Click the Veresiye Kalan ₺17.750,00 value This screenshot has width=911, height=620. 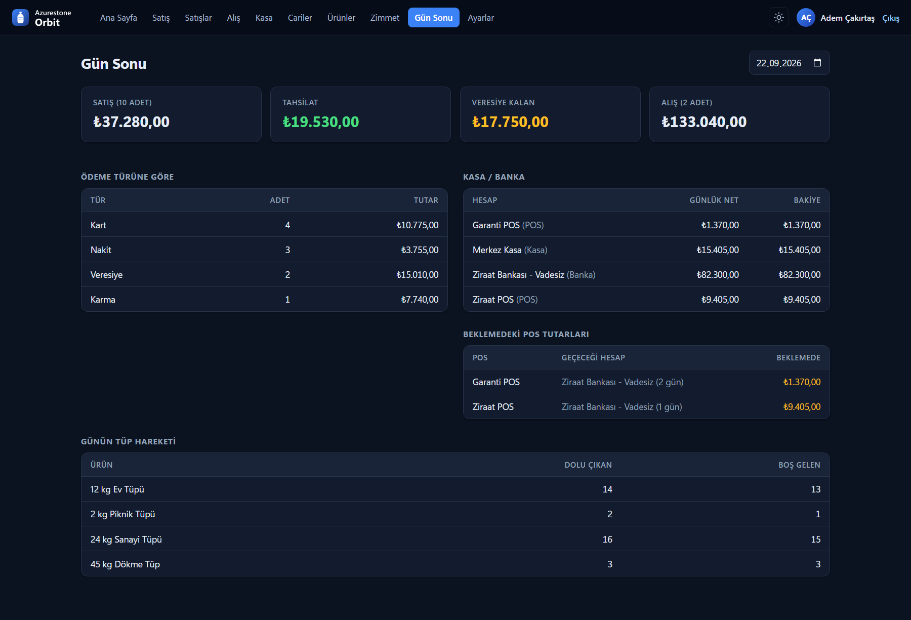click(510, 122)
